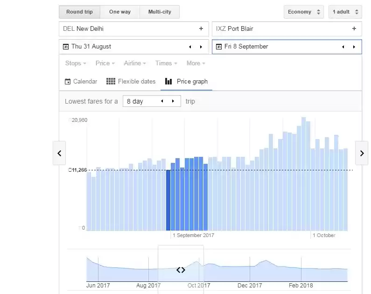The width and height of the screenshot is (371, 294).
Task: Expand the Airline filter
Action: [135, 63]
